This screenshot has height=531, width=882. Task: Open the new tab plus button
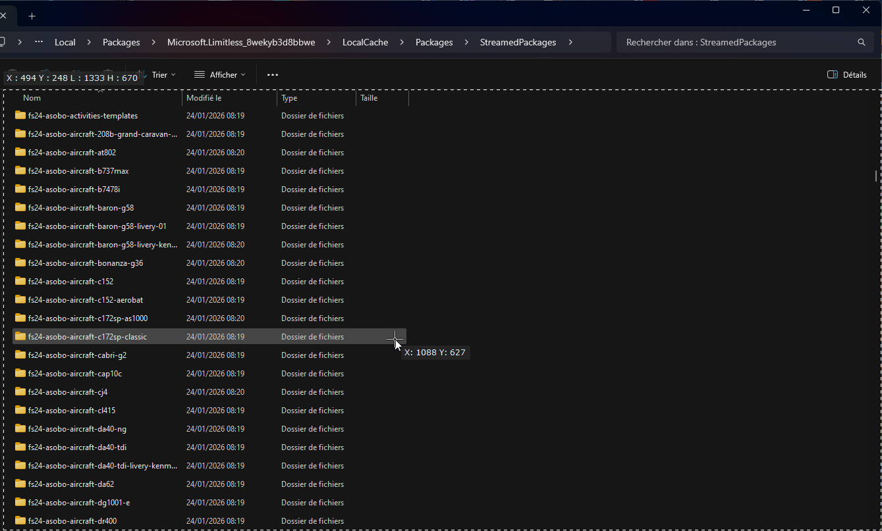[32, 16]
